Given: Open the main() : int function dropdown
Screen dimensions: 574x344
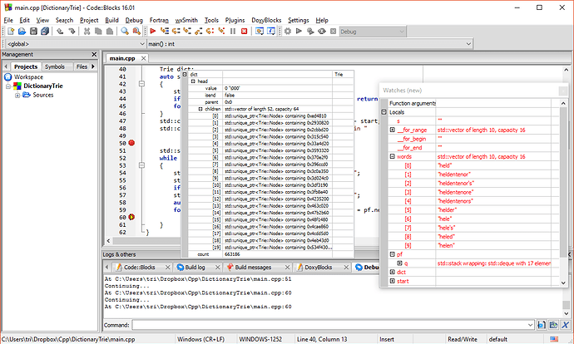Looking at the screenshot, I should click(468, 44).
